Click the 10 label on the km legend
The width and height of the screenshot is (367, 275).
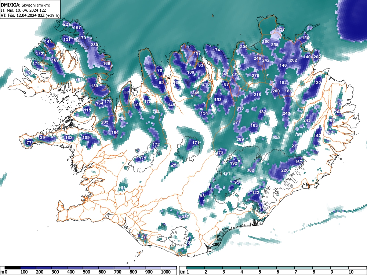pos(350,272)
